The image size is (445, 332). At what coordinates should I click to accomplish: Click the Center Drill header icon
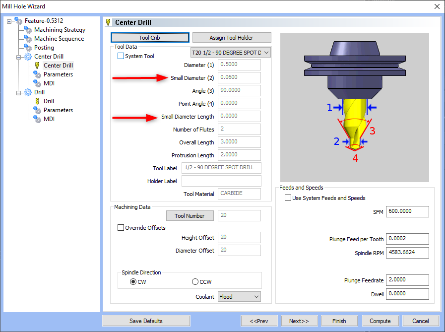[108, 22]
